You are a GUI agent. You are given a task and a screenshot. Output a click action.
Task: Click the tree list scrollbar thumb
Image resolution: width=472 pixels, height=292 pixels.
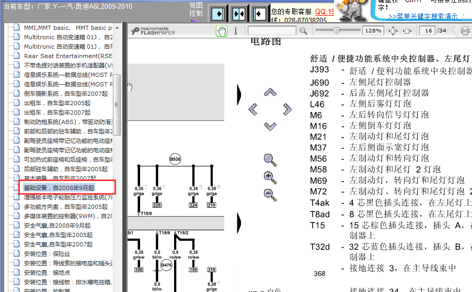117,104
